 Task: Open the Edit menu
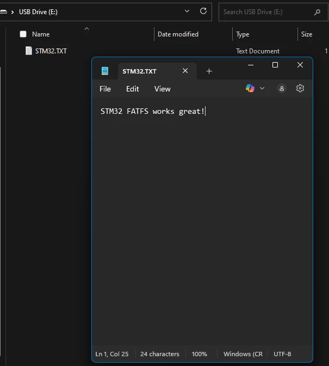click(133, 89)
